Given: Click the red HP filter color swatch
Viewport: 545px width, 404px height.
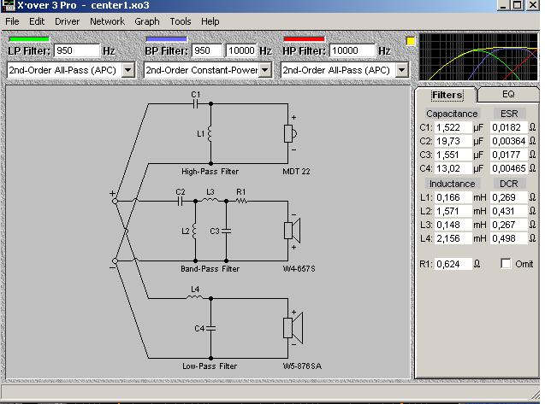Looking at the screenshot, I should click(x=304, y=39).
